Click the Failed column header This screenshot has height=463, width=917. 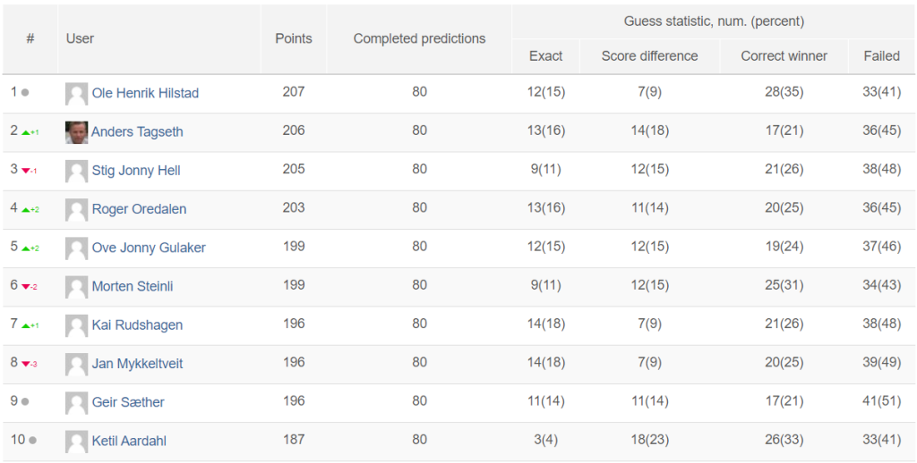click(882, 56)
